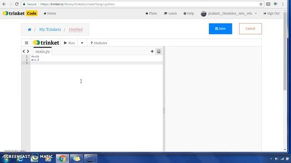
Task: Go to My Trinkets breadcrumb
Action: pyautogui.click(x=50, y=29)
